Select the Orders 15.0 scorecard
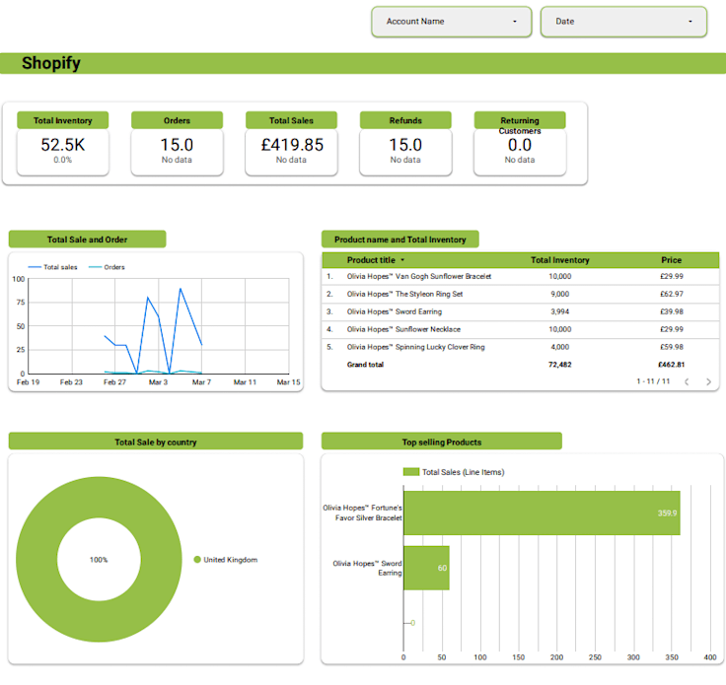726x685 pixels. [x=177, y=143]
